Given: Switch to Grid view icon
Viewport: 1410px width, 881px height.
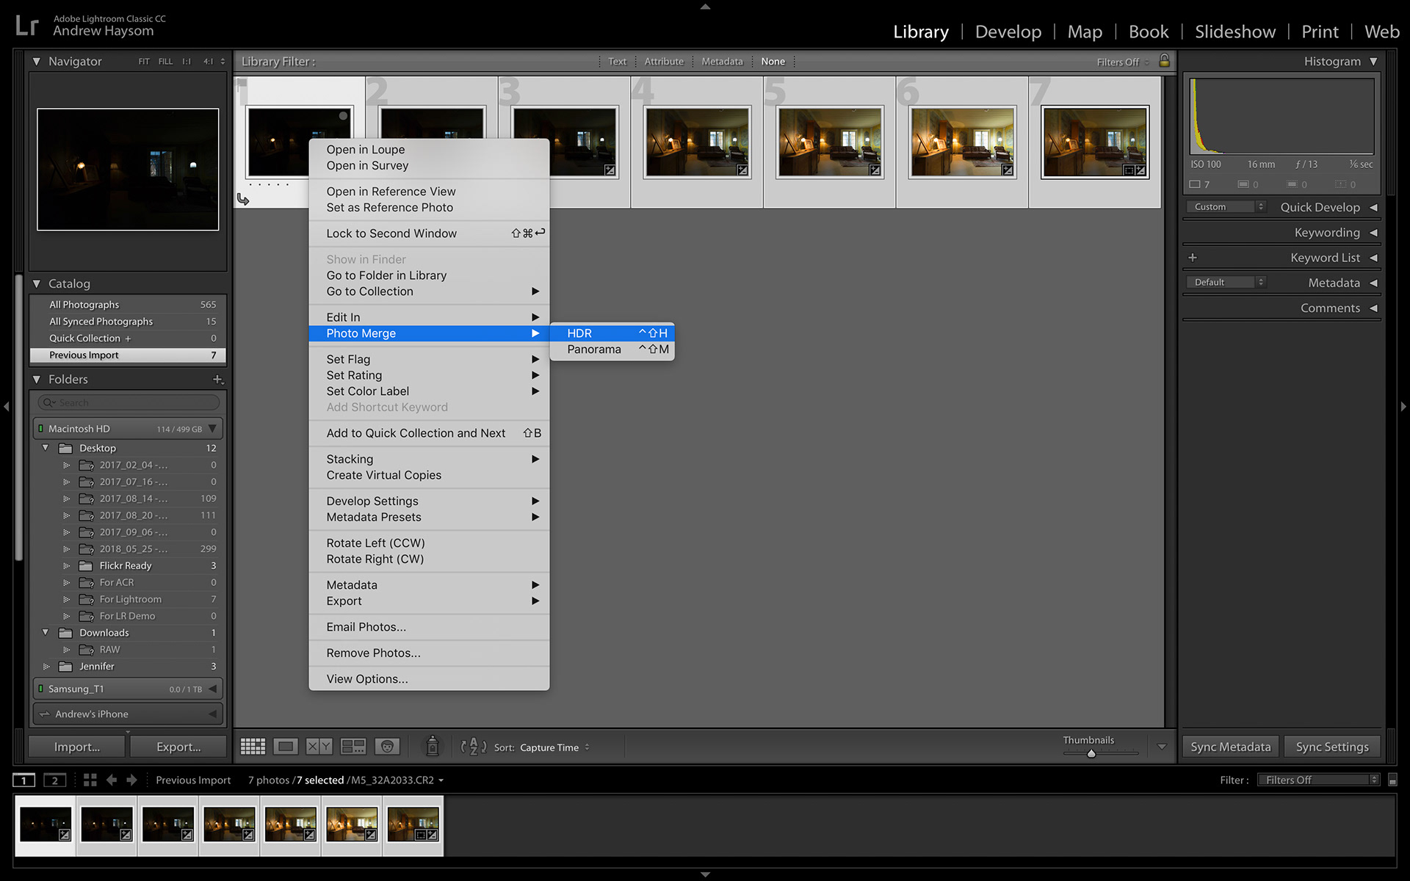Looking at the screenshot, I should point(253,747).
